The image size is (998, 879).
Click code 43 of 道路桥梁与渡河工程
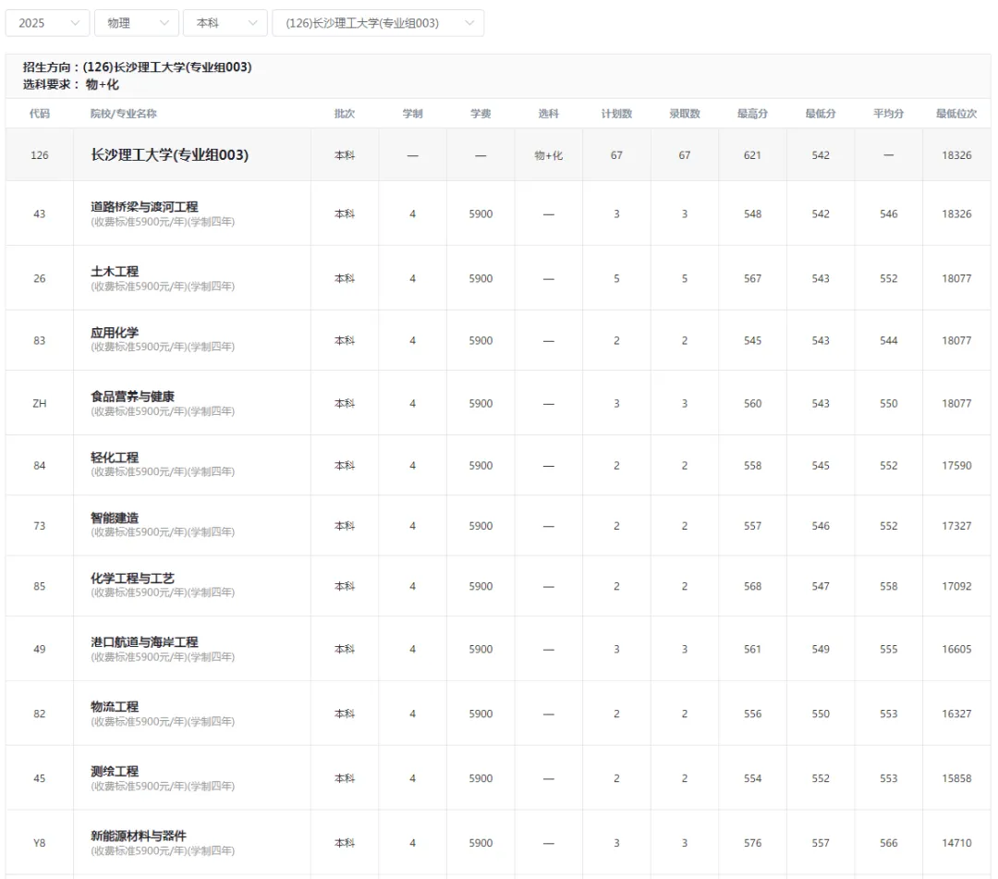tap(40, 214)
